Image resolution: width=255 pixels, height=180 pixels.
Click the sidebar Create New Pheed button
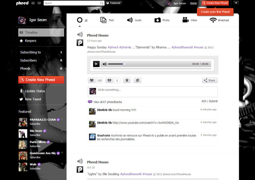[x=41, y=80]
